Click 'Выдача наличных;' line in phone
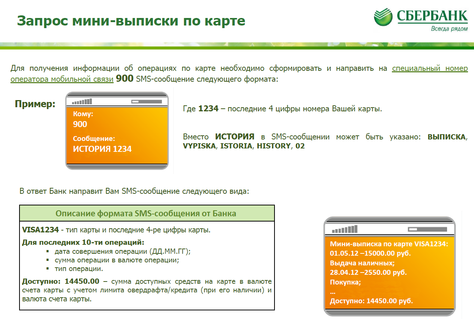The image size is (474, 319). click(x=362, y=263)
